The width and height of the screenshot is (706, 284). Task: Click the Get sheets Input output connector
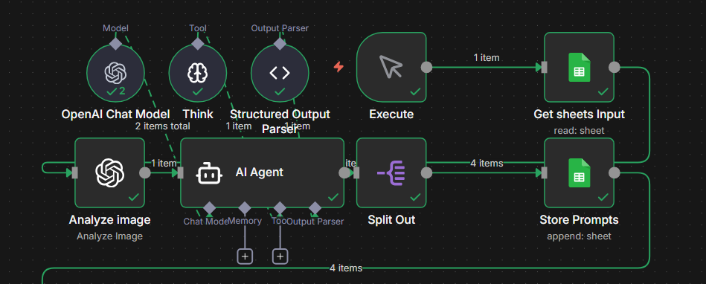[x=614, y=67]
